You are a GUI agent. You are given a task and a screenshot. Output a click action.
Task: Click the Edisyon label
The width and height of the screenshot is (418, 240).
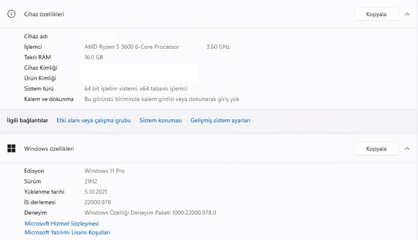[34, 171]
